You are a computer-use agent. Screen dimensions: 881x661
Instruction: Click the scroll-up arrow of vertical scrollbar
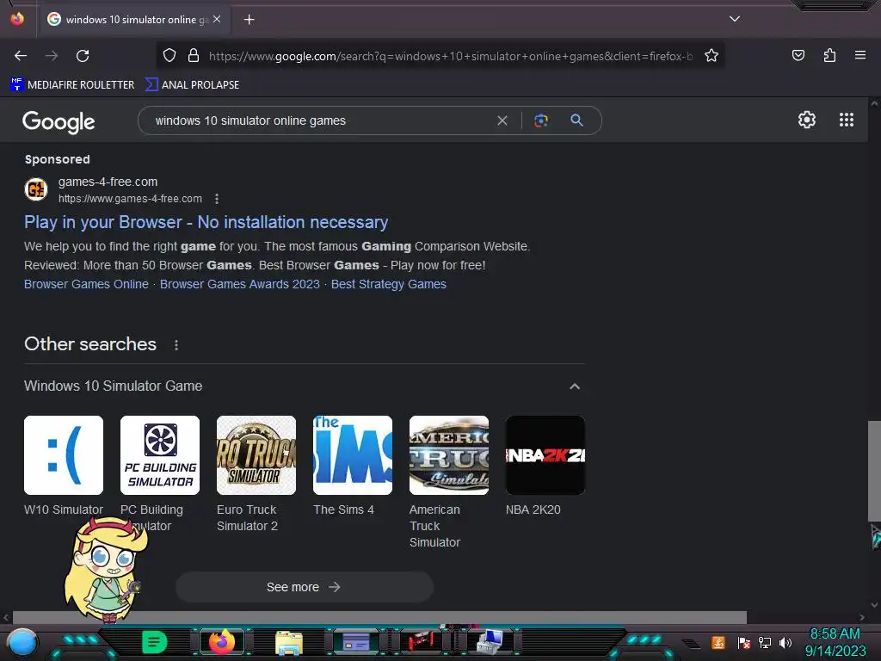(874, 103)
